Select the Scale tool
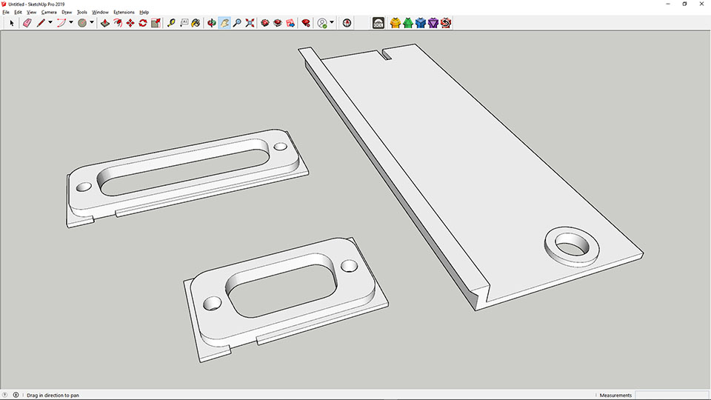Image resolution: width=711 pixels, height=400 pixels. [x=156, y=23]
